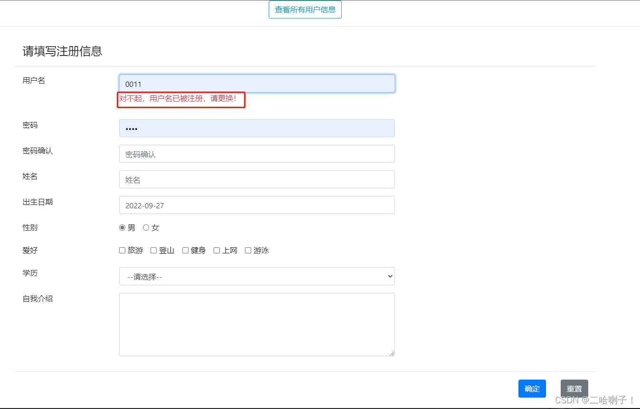
Task: Tick the 游泳 hobby checkbox
Action: click(248, 250)
